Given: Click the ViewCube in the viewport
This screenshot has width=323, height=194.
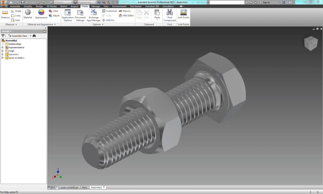Looking at the screenshot, I should pos(311,43).
